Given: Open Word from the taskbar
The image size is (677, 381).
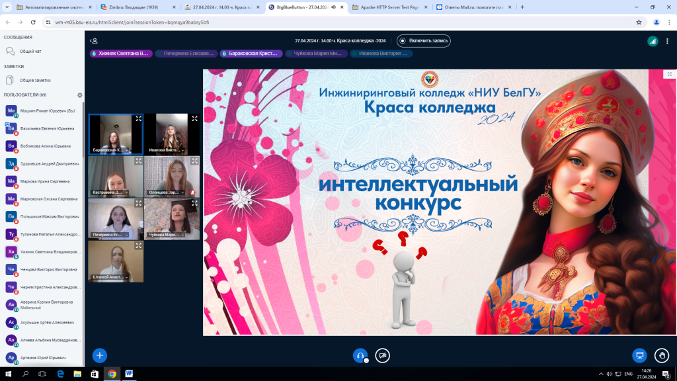Looking at the screenshot, I should [x=129, y=374].
